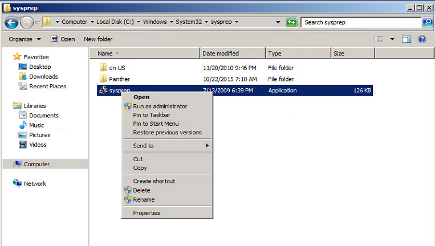Select the en-US folder icon

click(x=103, y=67)
